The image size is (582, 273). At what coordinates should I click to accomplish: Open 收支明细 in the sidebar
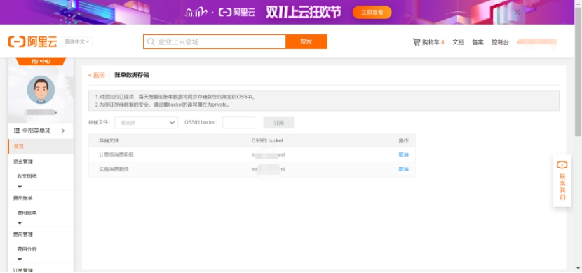27,176
